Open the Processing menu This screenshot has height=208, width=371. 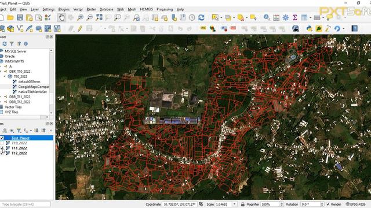pos(165,9)
